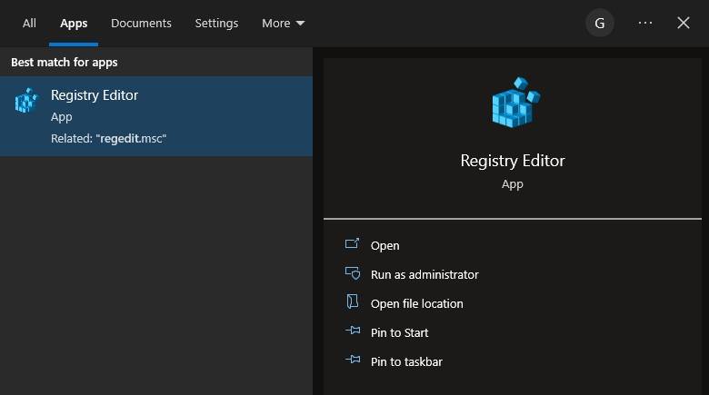
Task: Click the small Registry Editor icon in results
Action: pos(26,101)
